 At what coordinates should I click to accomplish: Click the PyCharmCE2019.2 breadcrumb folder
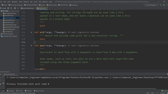pyautogui.click(x=31, y=5)
